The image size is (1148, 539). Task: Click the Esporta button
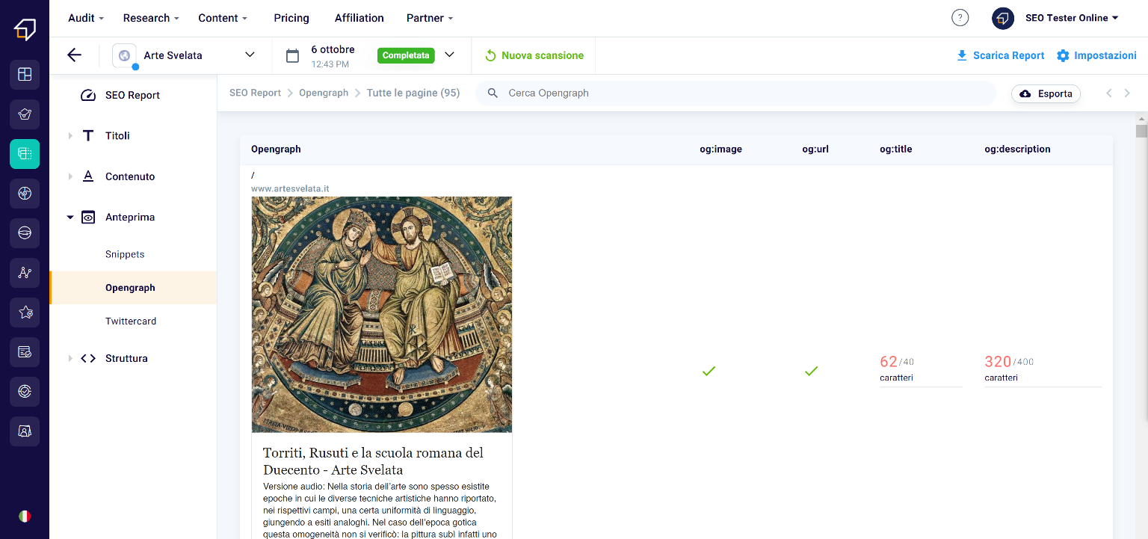coord(1046,93)
